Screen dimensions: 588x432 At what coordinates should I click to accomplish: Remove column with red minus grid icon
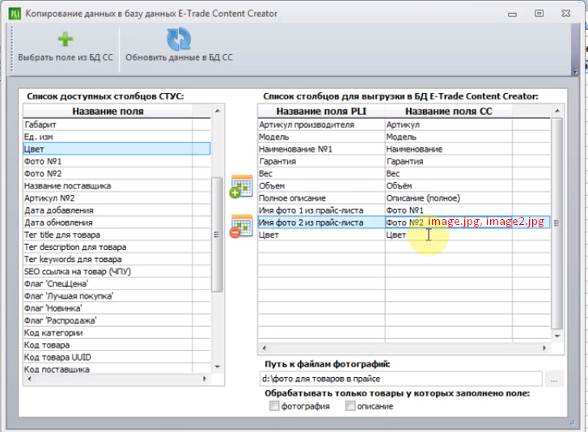point(241,227)
